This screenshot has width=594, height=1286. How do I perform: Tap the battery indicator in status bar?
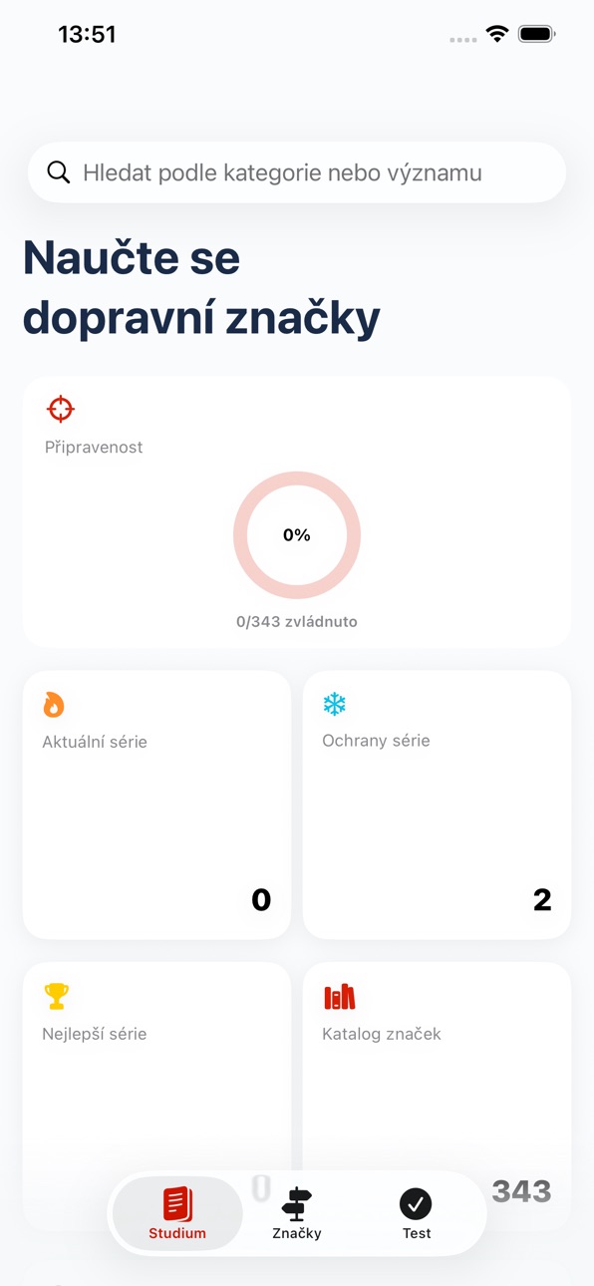(536, 34)
